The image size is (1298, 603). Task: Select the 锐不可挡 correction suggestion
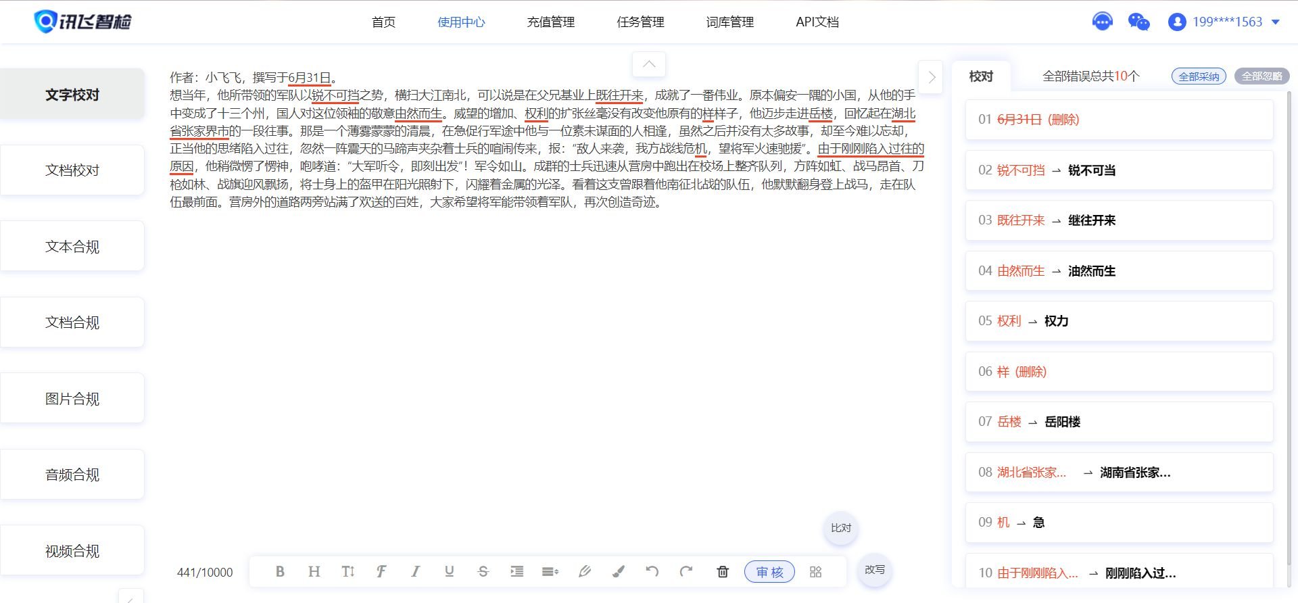click(x=1119, y=170)
